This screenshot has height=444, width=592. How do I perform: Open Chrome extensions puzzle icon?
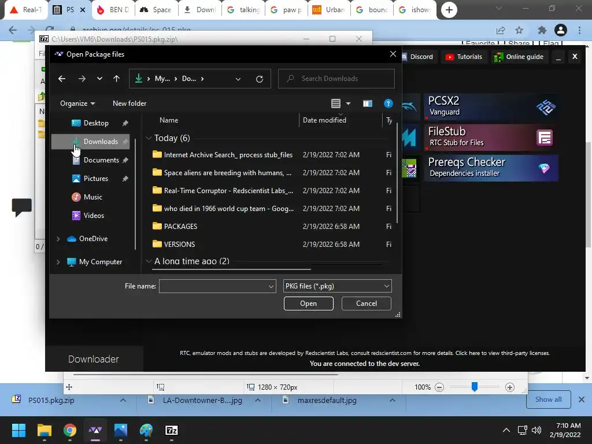542,30
